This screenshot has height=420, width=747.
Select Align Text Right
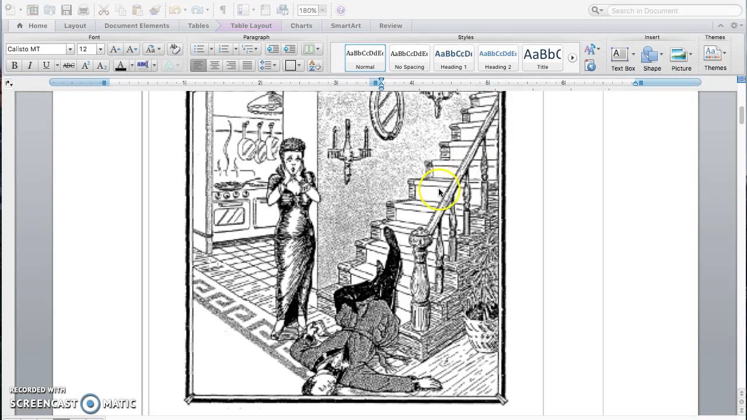[x=231, y=65]
